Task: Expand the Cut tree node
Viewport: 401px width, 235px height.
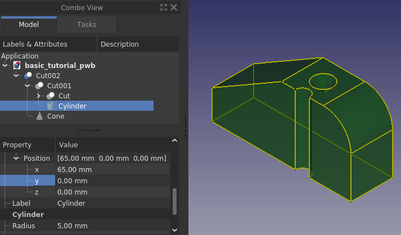Action: (x=39, y=96)
